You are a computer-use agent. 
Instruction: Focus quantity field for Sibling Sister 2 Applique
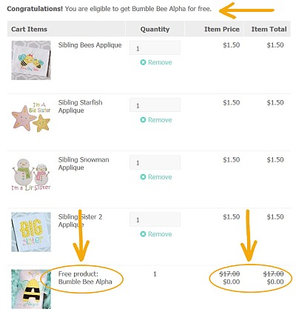(x=155, y=219)
